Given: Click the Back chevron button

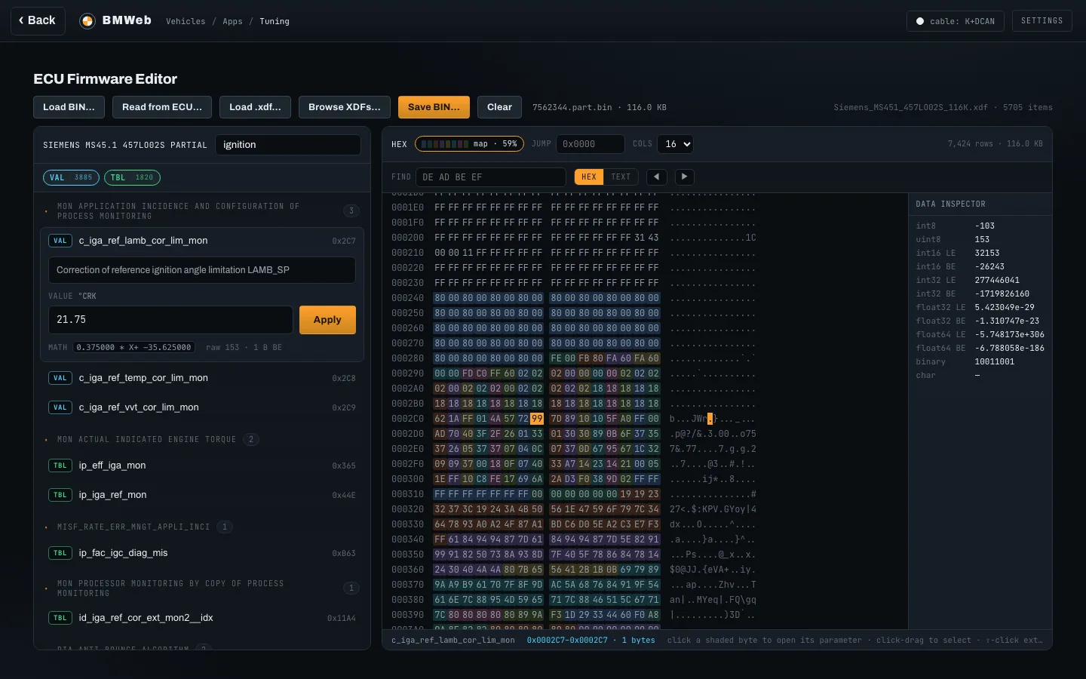Looking at the screenshot, I should click(x=38, y=20).
